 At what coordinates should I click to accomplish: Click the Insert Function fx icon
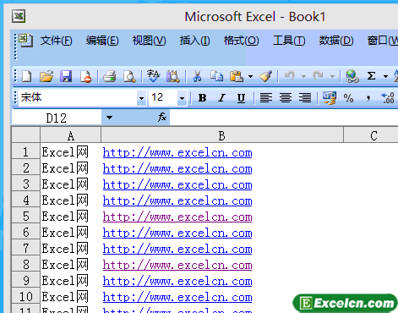click(x=162, y=117)
